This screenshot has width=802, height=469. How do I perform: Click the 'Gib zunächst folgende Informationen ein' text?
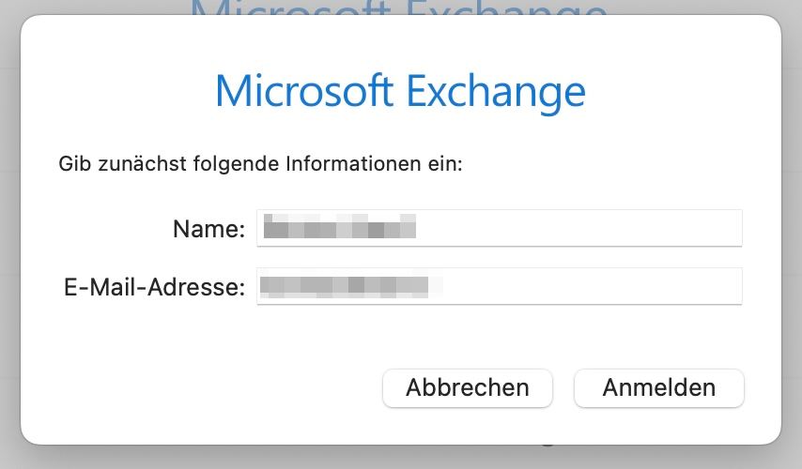260,164
